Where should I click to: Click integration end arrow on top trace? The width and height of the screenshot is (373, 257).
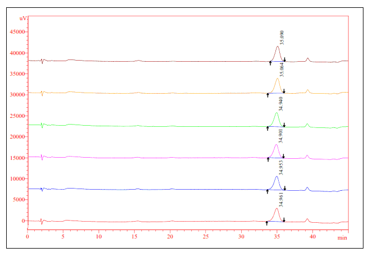coord(284,60)
